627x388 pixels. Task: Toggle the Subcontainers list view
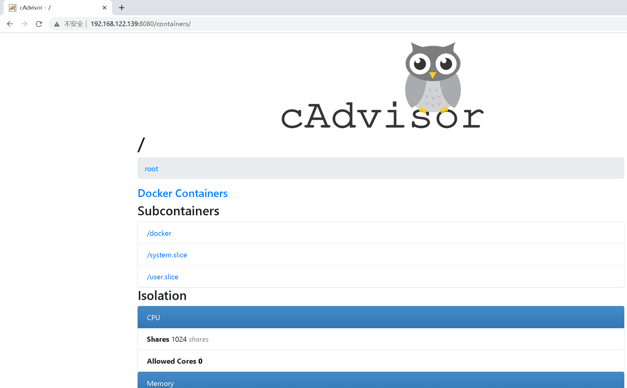[x=178, y=210]
